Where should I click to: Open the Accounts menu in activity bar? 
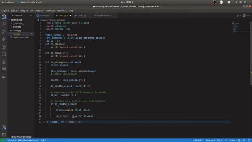pos(4,127)
